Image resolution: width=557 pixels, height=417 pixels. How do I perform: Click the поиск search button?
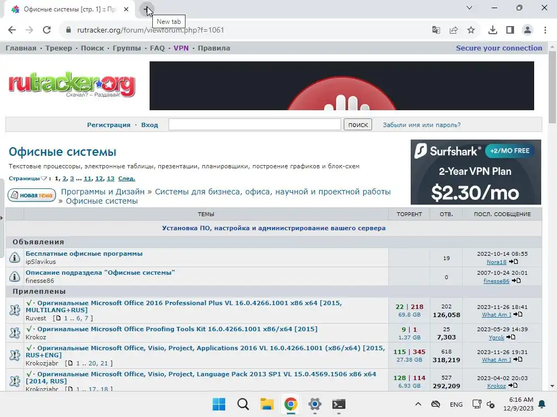[x=358, y=124]
